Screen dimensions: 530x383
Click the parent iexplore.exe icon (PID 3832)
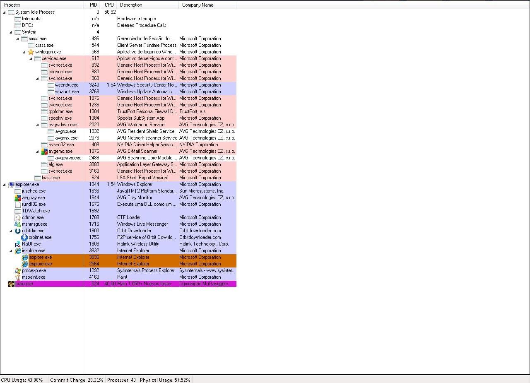[18, 251]
